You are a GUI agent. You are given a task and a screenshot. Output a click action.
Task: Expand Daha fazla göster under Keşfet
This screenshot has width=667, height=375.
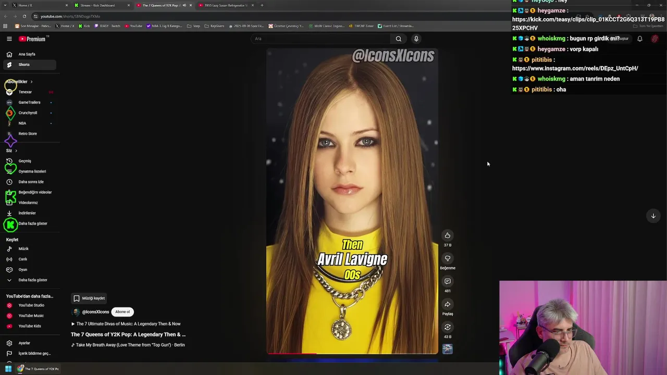30,280
